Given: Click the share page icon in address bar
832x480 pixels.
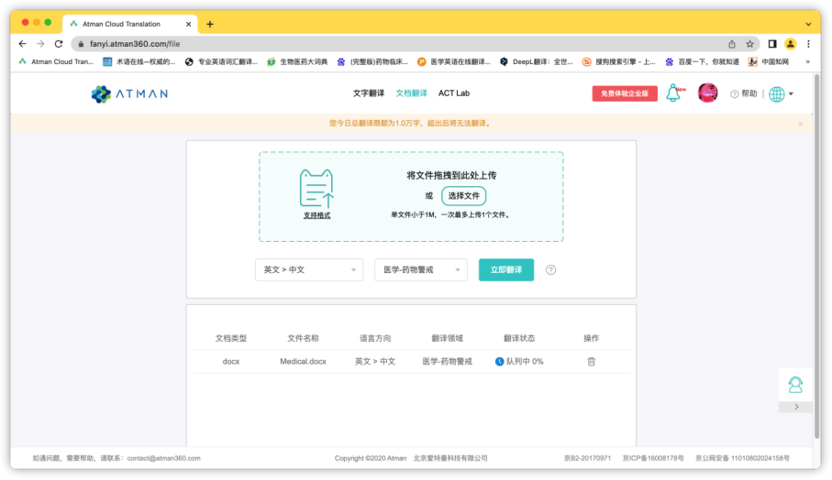Looking at the screenshot, I should click(732, 44).
